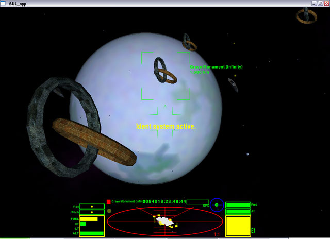The width and height of the screenshot is (330, 239).
Task: Click the large yellow energy bank panel
Action: click(238, 226)
